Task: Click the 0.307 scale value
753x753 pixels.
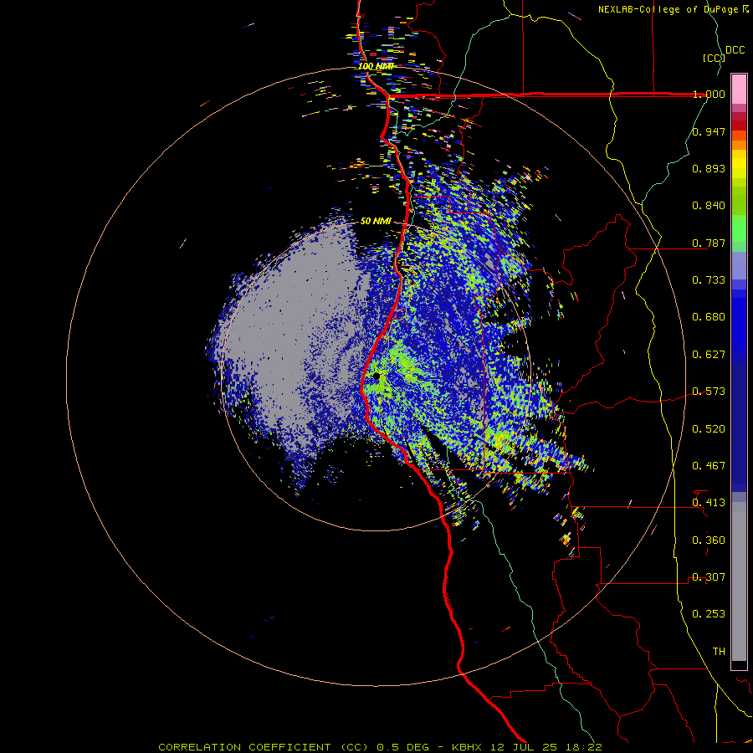Action: (x=709, y=577)
